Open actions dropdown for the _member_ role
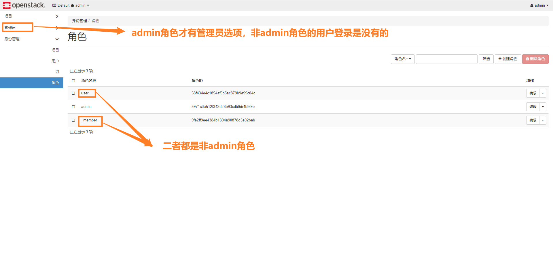 [x=543, y=120]
